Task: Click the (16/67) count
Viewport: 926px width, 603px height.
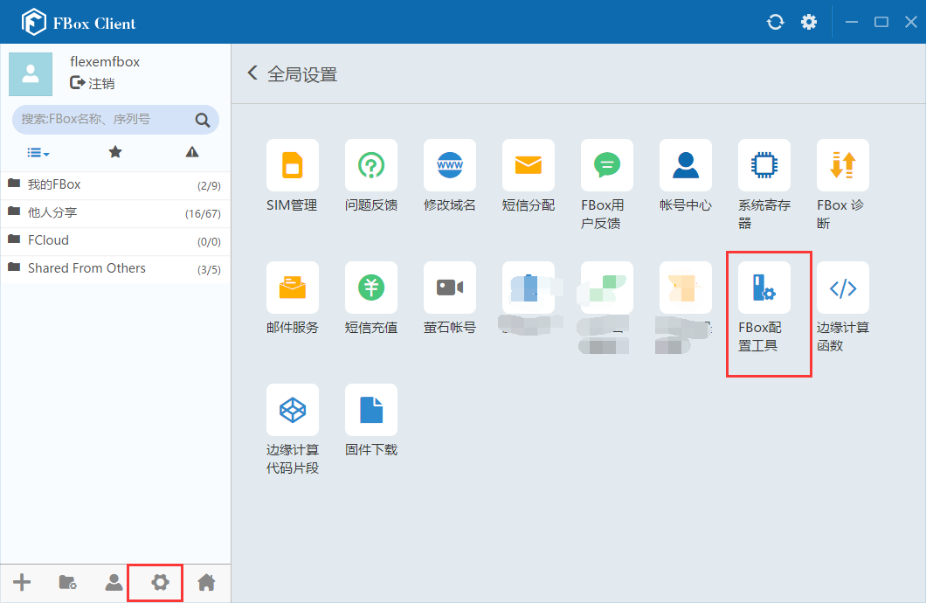Action: (x=204, y=214)
